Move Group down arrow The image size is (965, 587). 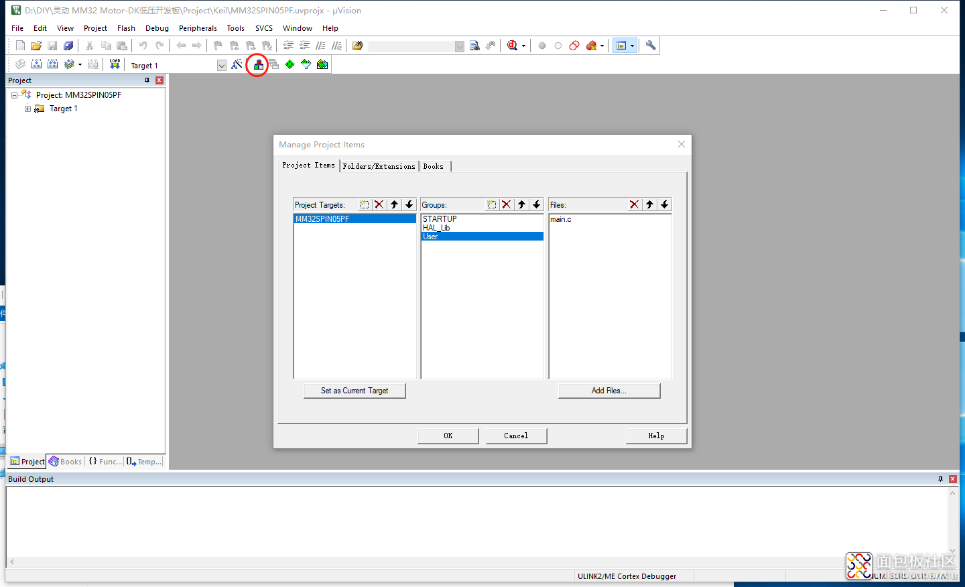[x=537, y=204]
